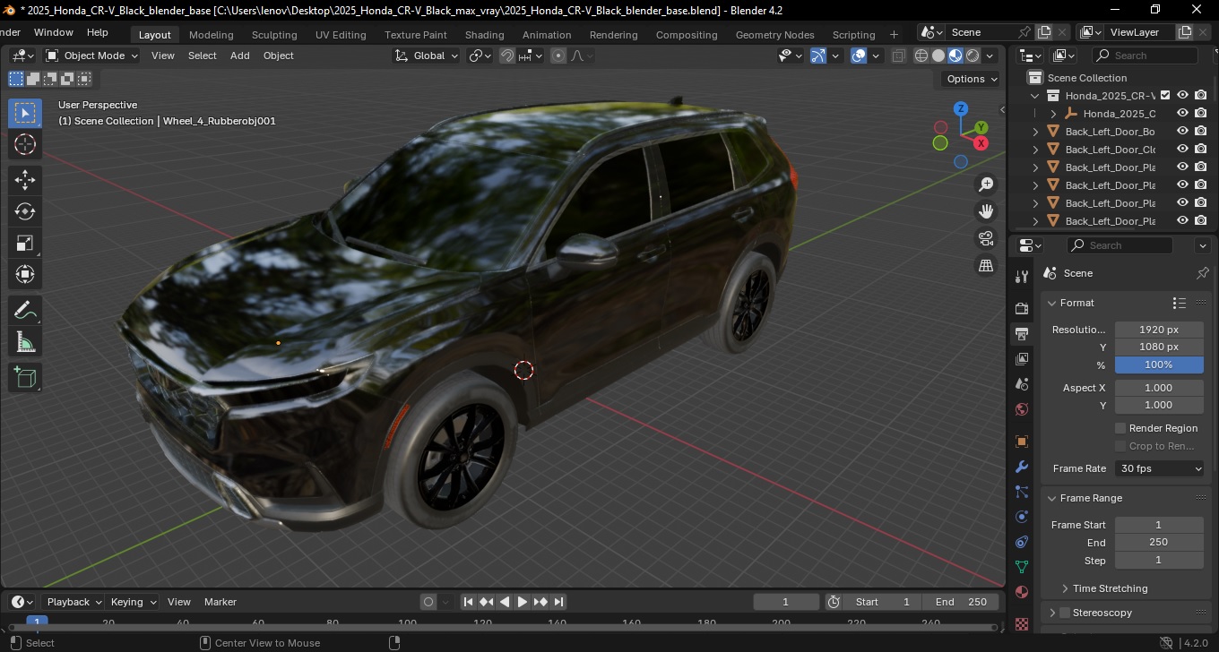Open the Window menu
1219x652 pixels.
54,32
